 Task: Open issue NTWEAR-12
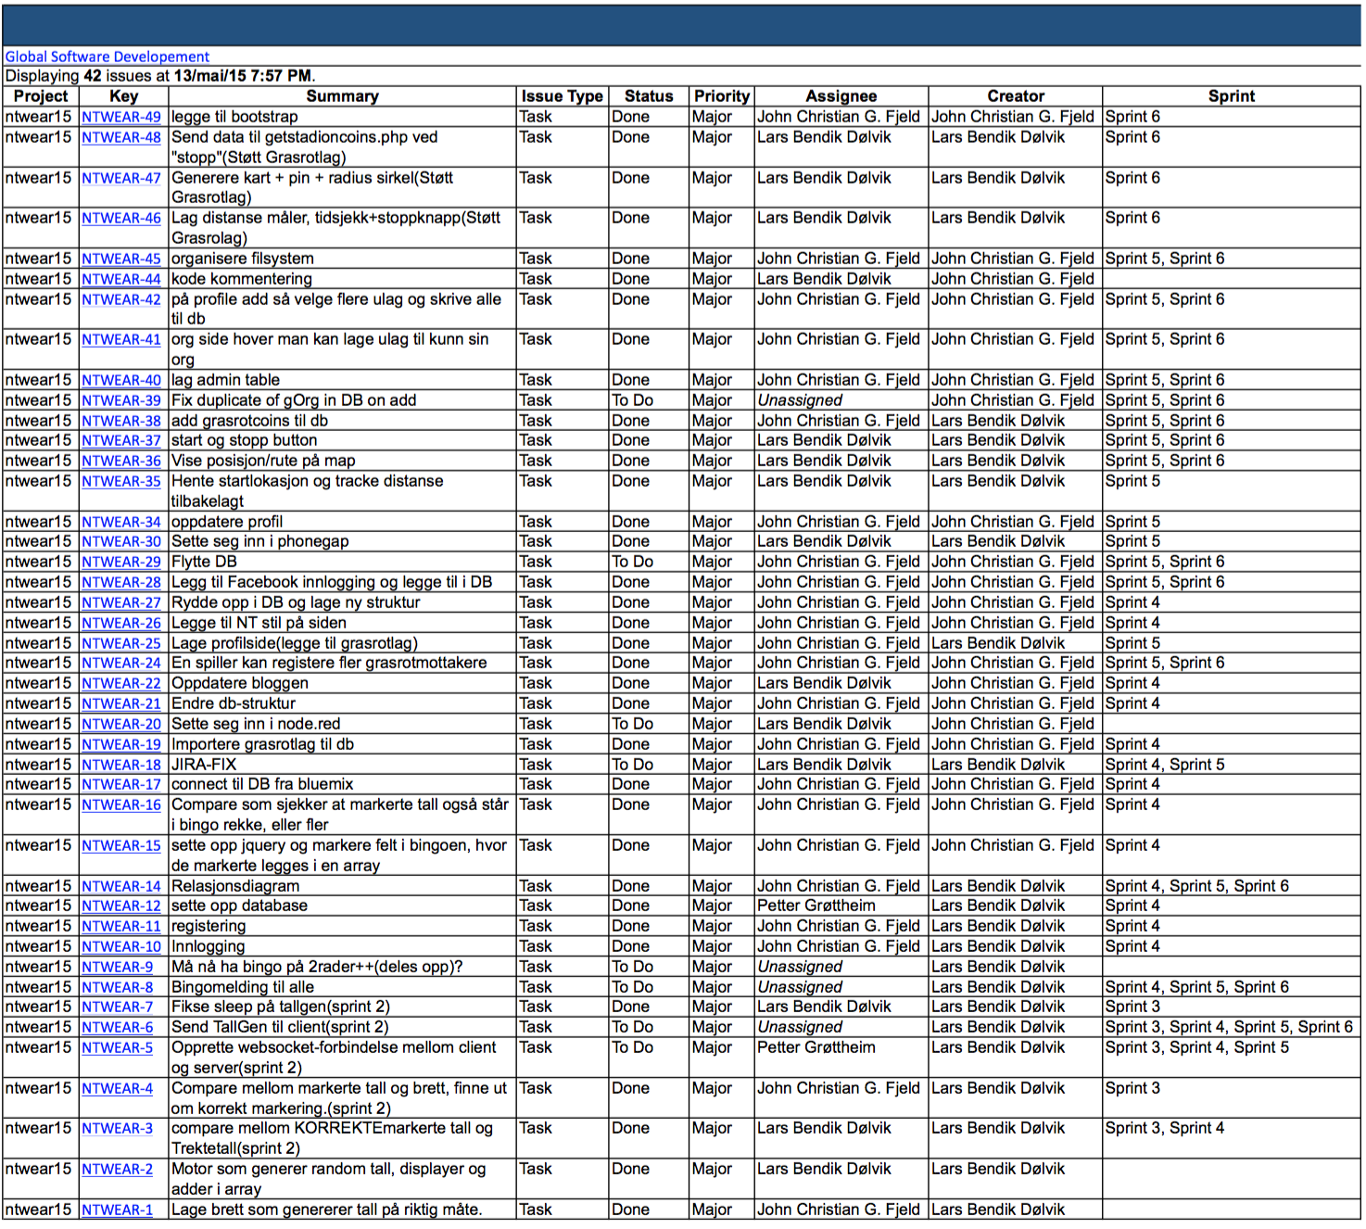(121, 906)
